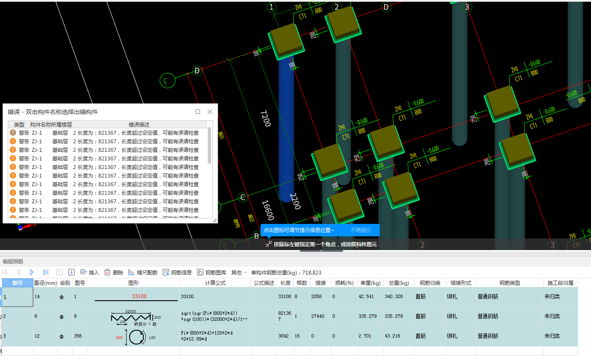This screenshot has width=591, height=356.
Task: Click 错误描述 column header in error list
Action: [x=139, y=124]
